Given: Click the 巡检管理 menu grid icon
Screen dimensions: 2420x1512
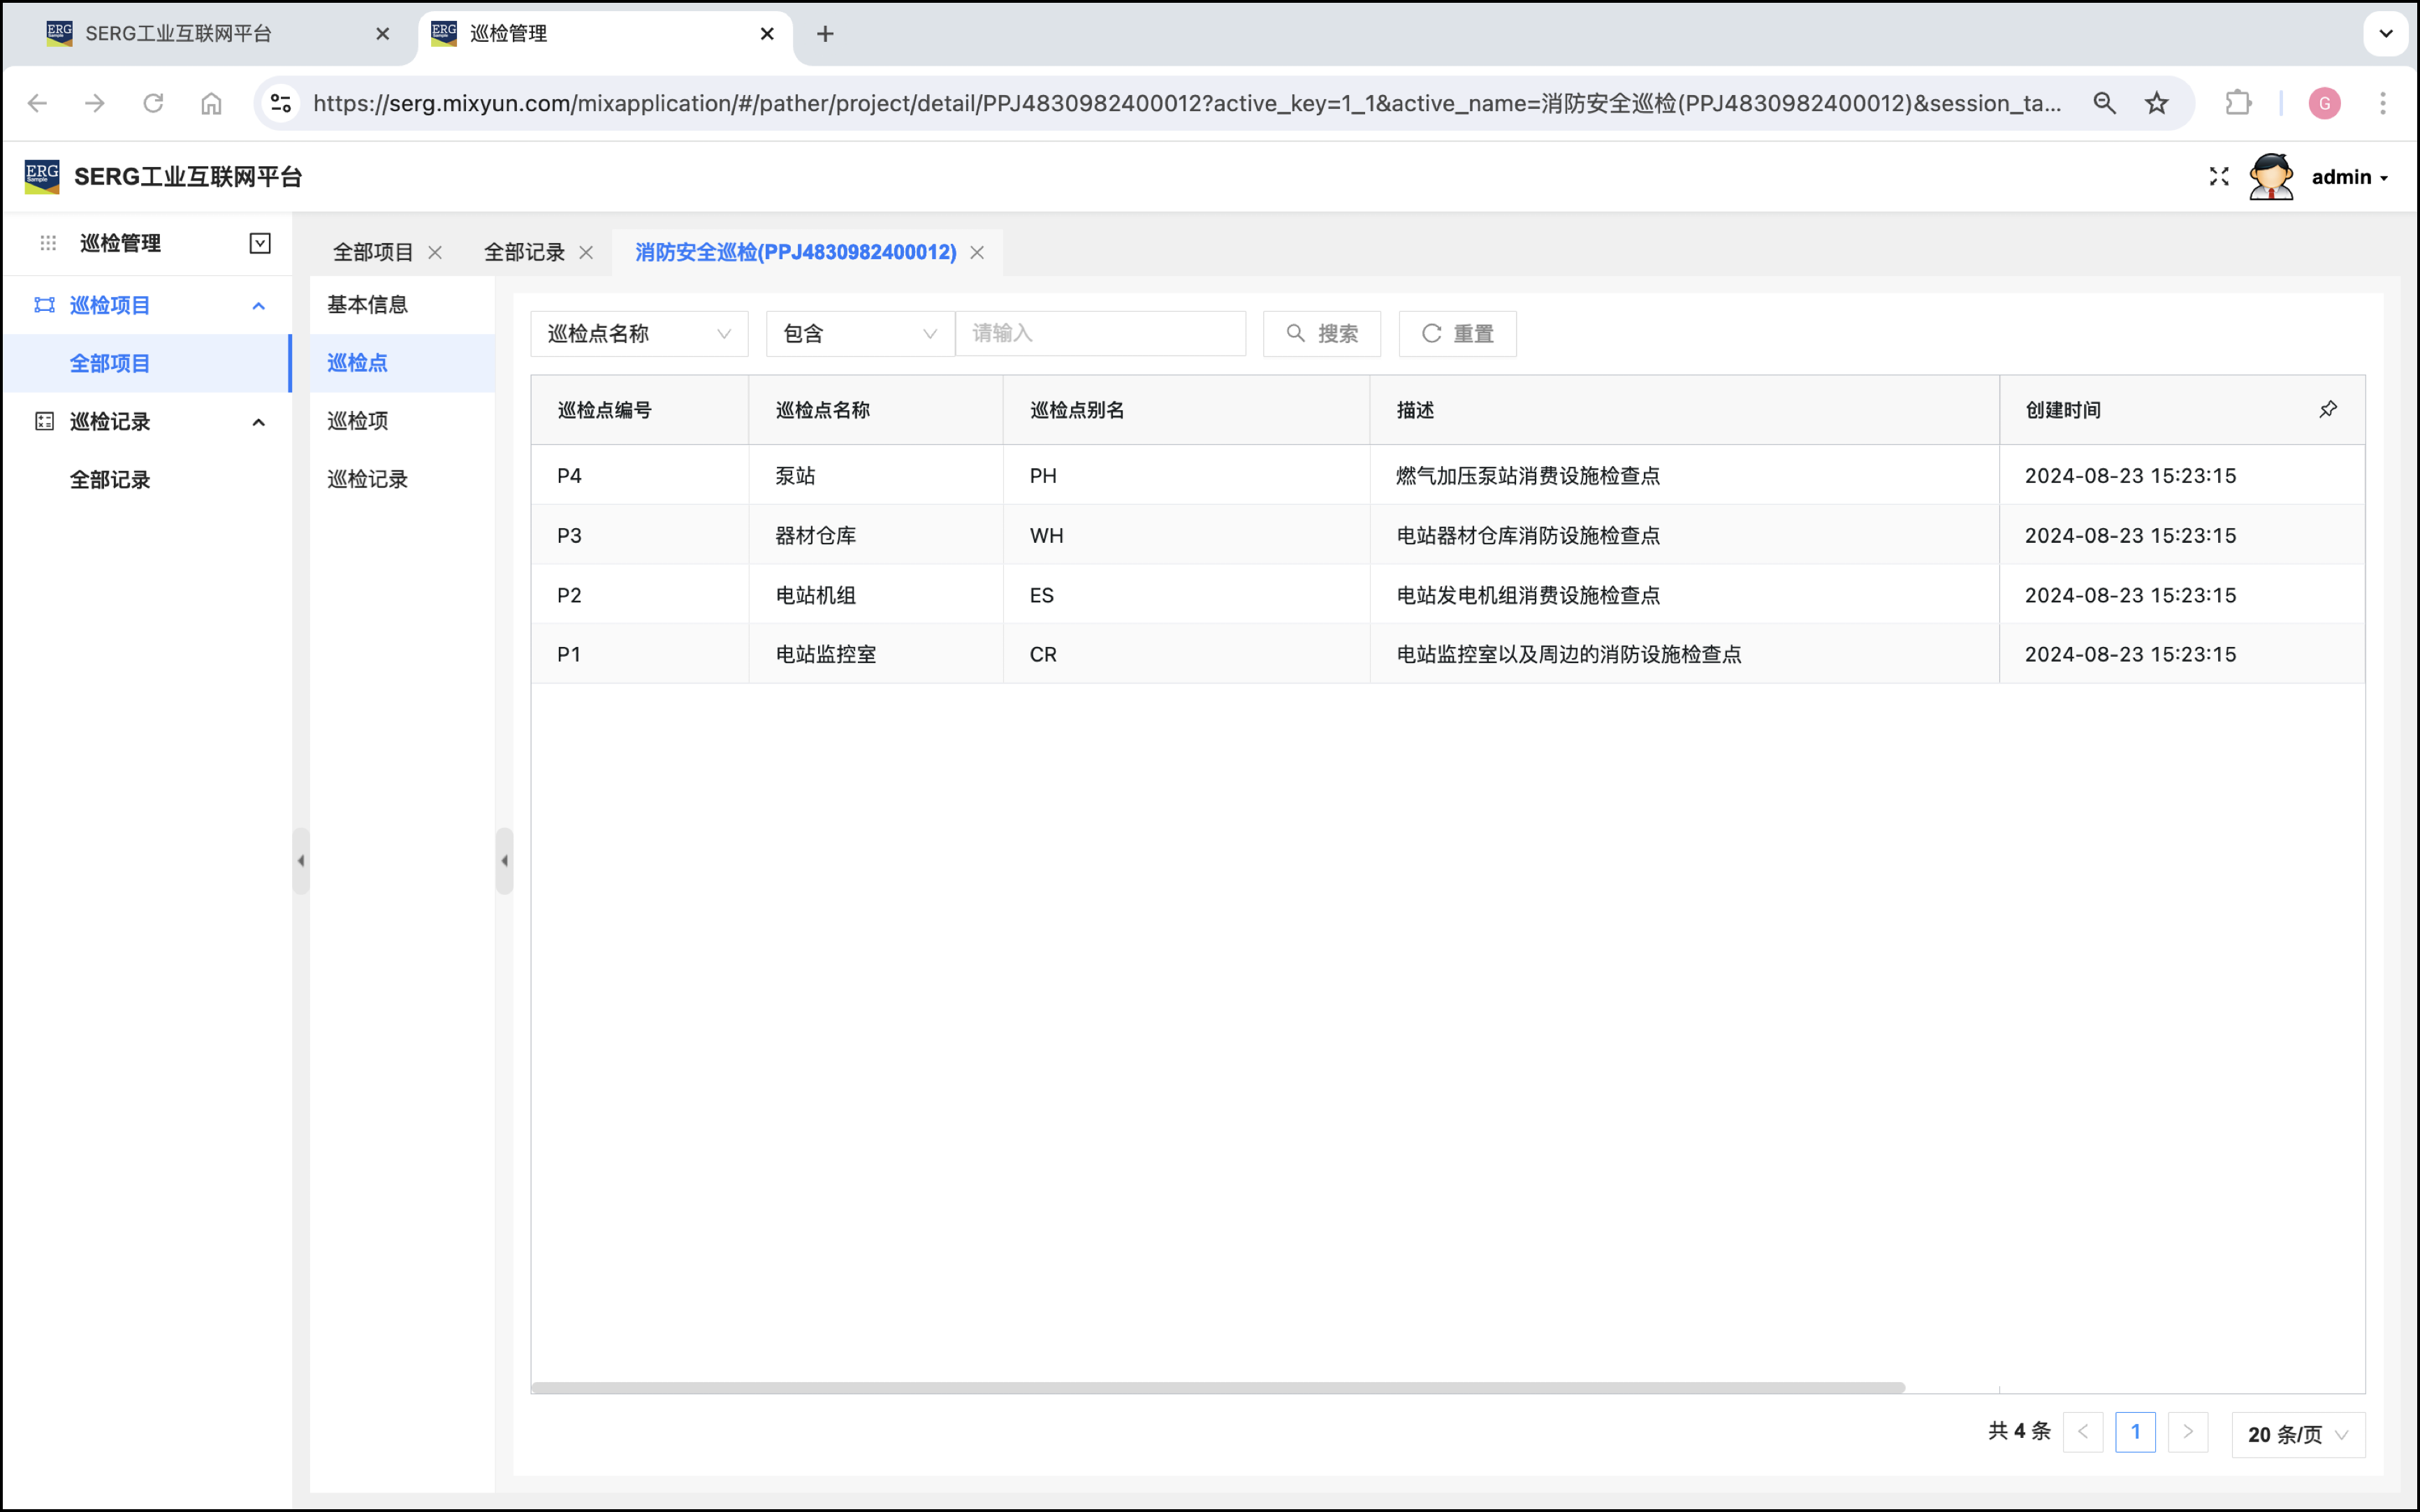Looking at the screenshot, I should pos(48,243).
